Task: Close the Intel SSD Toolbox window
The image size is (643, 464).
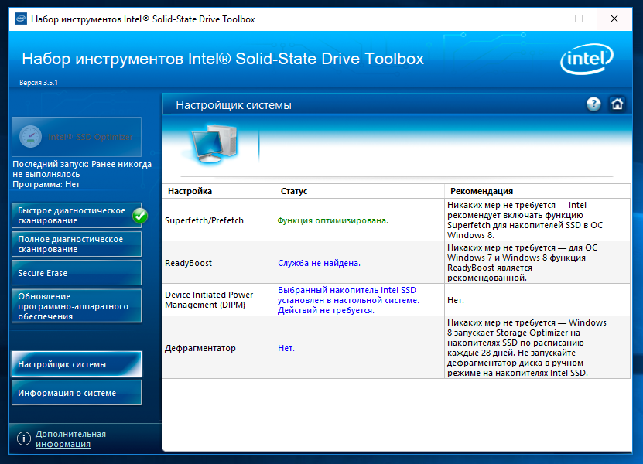Action: click(614, 19)
